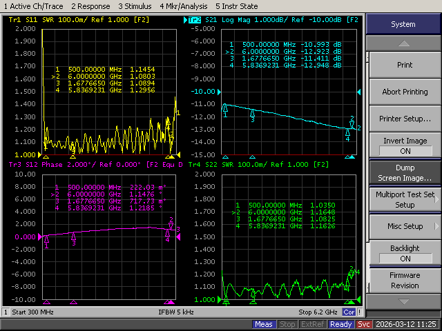Click the Svc service mode indicator
This screenshot has height=331, width=442.
pos(364,324)
